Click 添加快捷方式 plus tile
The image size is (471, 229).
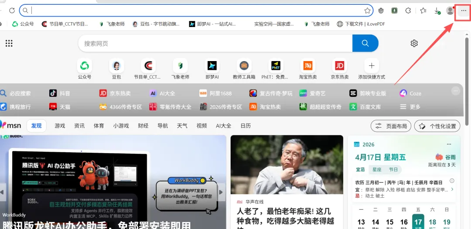tap(372, 69)
